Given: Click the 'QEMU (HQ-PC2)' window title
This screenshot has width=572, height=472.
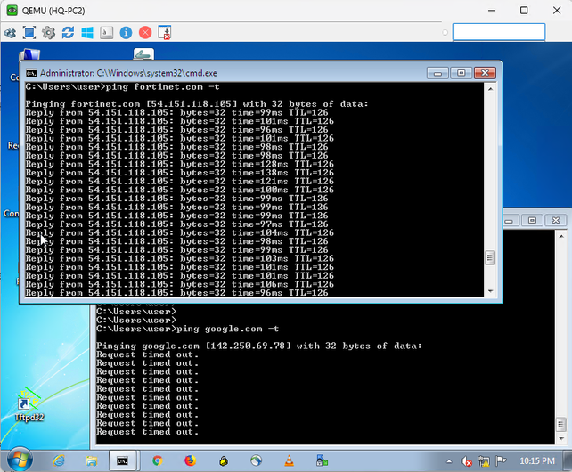Looking at the screenshot, I should point(53,11).
